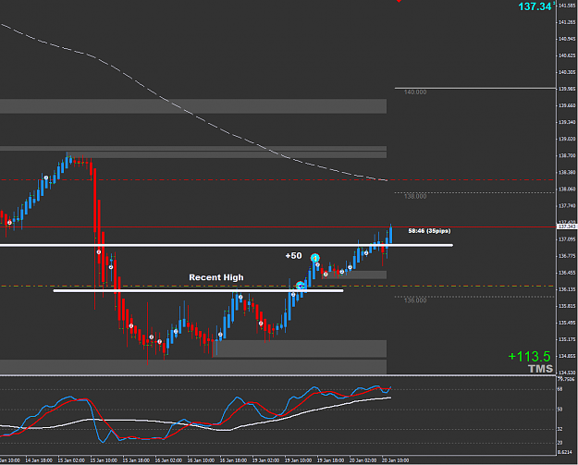Click 139.020 on the price scale
The image size is (578, 465).
567,139
